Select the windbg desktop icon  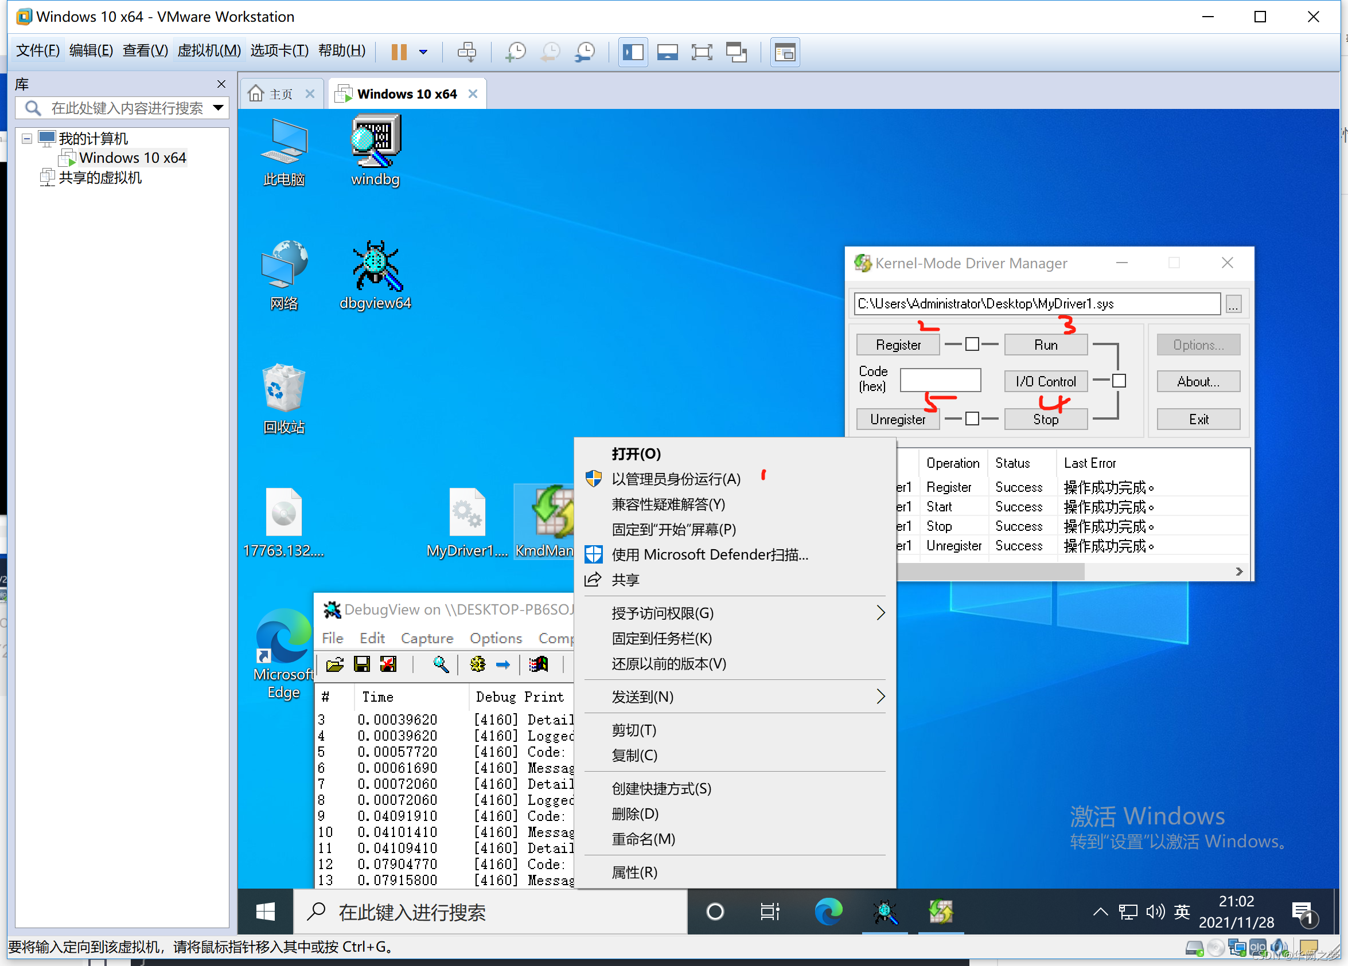(x=375, y=151)
